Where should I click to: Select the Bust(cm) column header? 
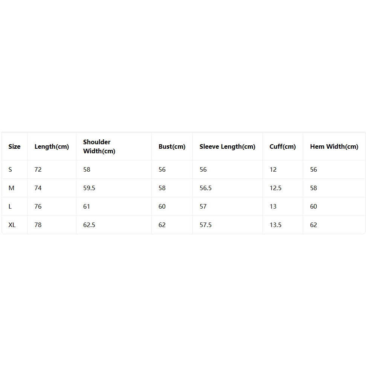coord(172,146)
